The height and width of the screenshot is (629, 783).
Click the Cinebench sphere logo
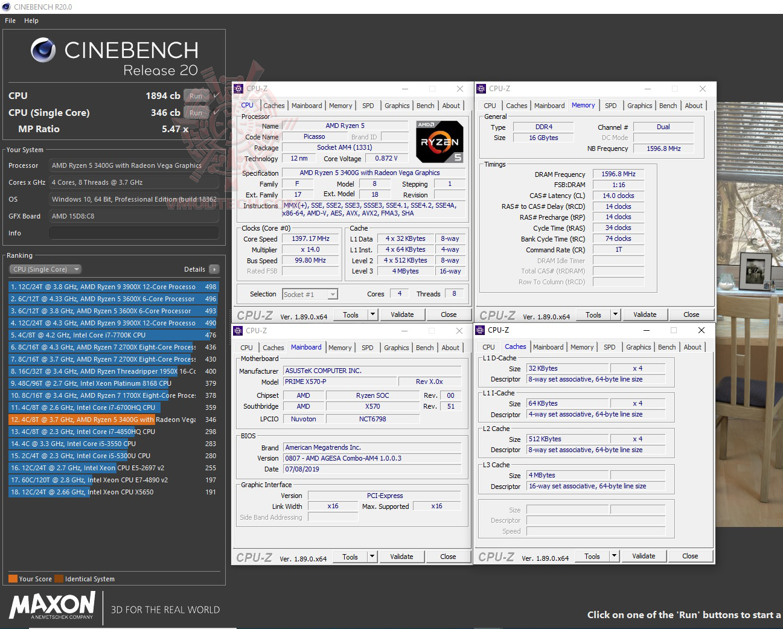43,50
